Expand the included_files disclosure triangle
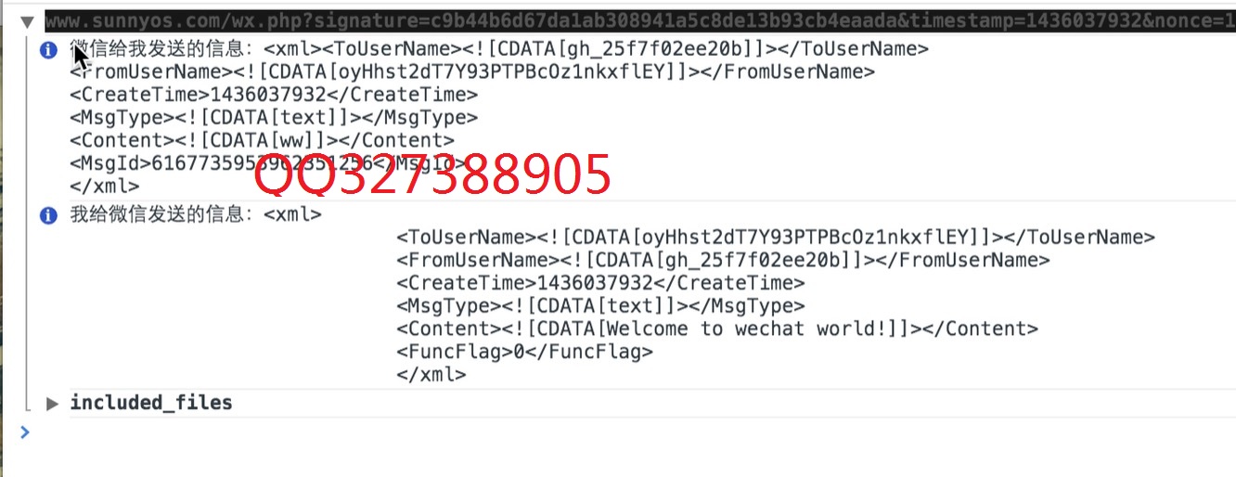This screenshot has height=477, width=1236. (53, 403)
